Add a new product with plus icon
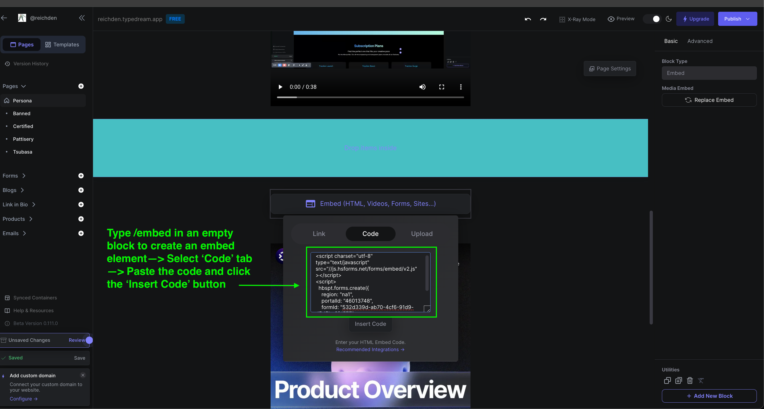The image size is (764, 409). click(x=81, y=219)
